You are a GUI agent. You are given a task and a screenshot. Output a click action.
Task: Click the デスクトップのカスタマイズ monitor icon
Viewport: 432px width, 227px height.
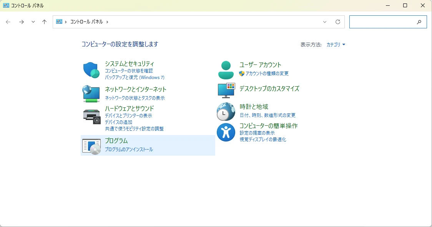(x=226, y=90)
